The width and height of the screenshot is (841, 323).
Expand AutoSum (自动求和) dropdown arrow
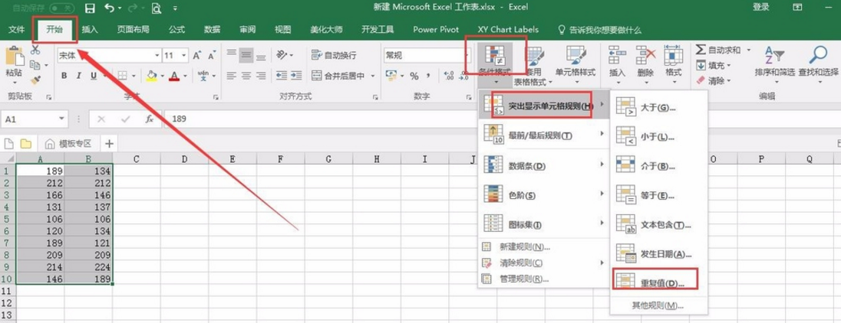click(748, 50)
